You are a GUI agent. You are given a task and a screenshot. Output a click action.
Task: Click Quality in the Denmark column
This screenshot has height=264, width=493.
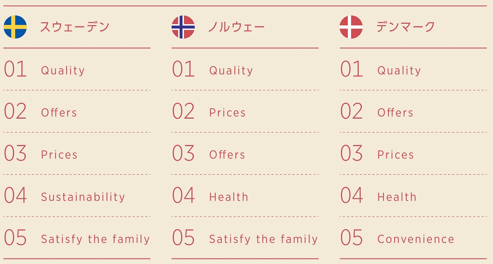[x=399, y=70]
